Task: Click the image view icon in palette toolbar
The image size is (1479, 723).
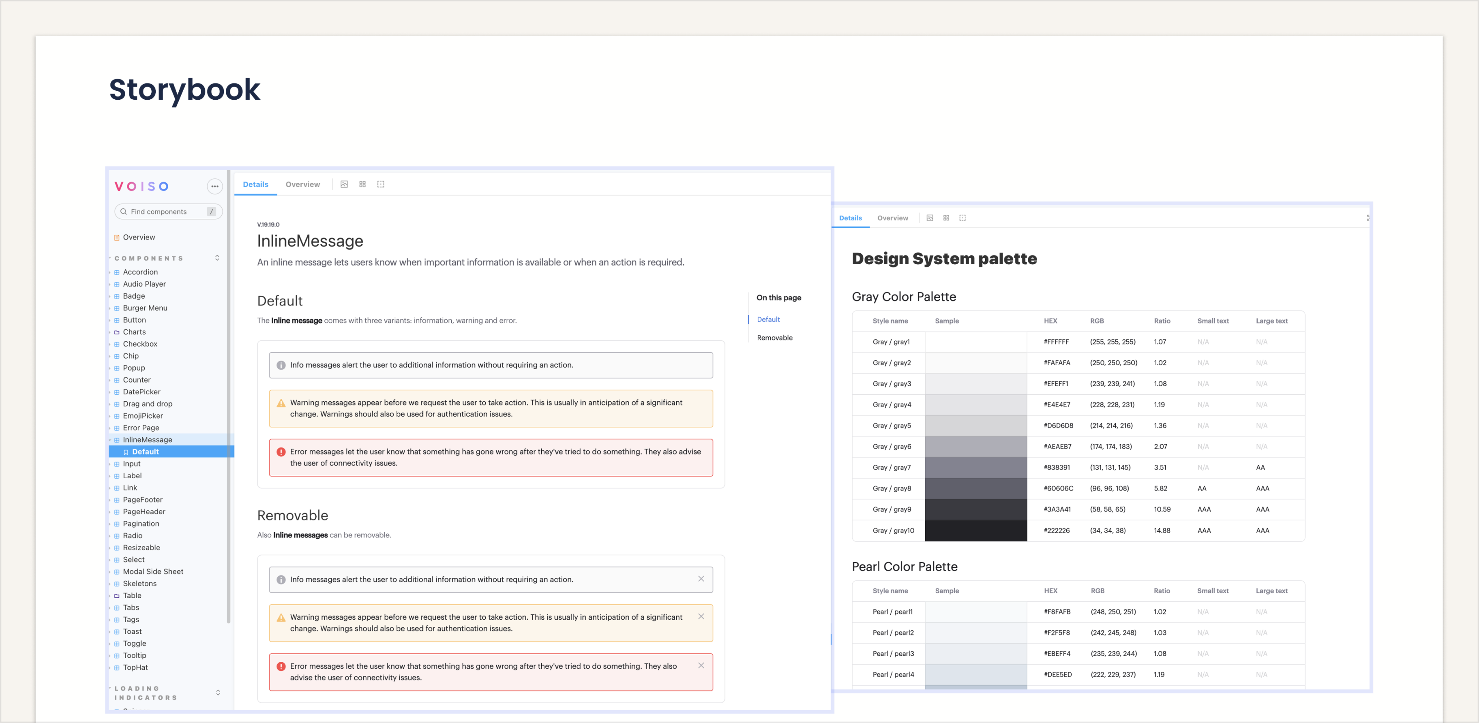Action: coord(930,218)
